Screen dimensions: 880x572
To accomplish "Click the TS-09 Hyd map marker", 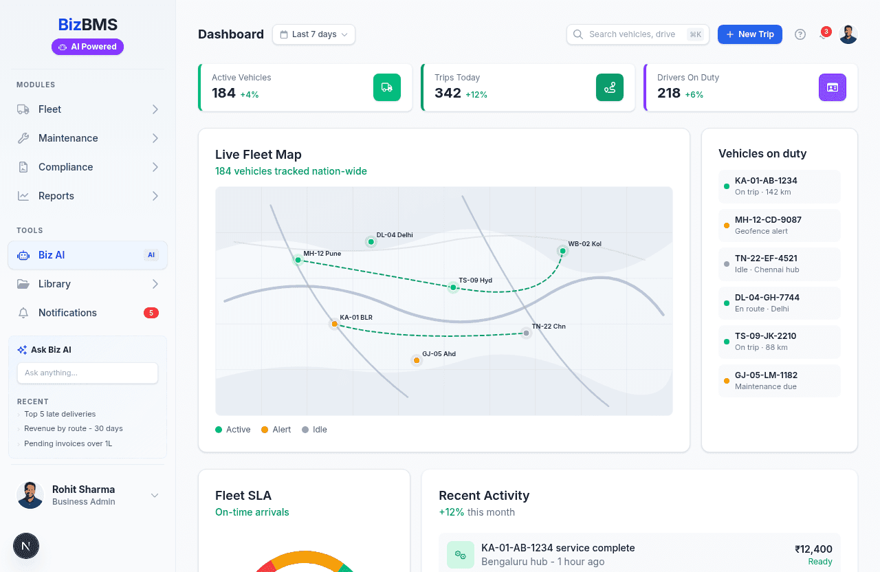I will tap(453, 287).
